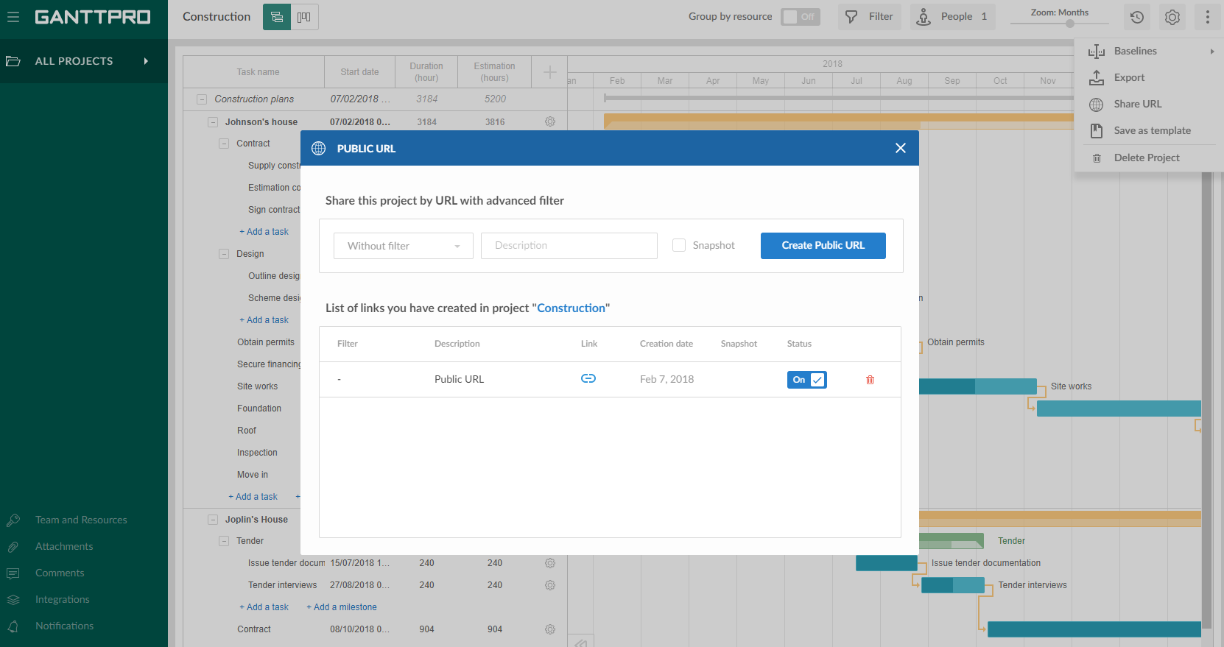Select the Inspection task row
The height and width of the screenshot is (647, 1224).
click(257, 453)
